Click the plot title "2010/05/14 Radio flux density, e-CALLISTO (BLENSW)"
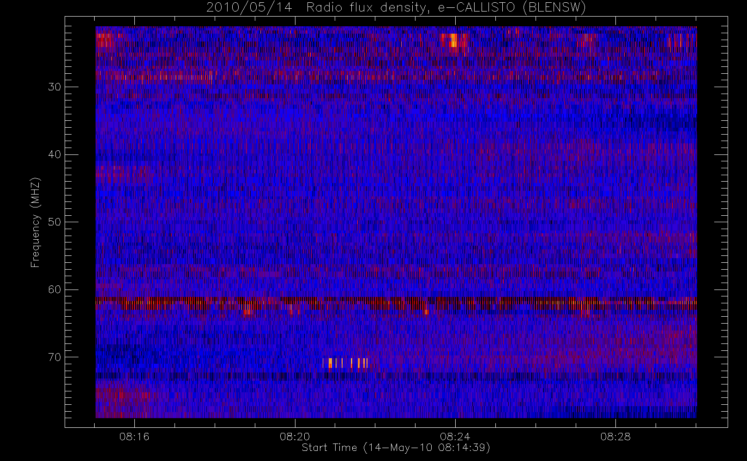The image size is (747, 461). [396, 7]
